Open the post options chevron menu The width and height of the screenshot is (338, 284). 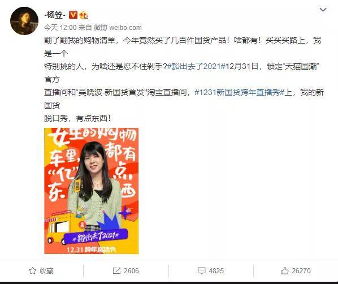click(323, 10)
